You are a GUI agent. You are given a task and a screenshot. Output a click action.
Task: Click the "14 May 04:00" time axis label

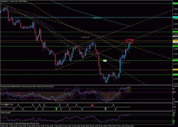tap(31, 126)
